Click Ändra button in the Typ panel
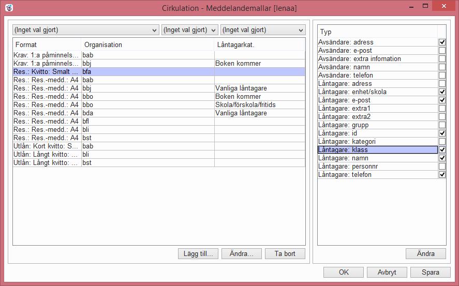Viewport: 459px width, 286px height. coord(426,253)
